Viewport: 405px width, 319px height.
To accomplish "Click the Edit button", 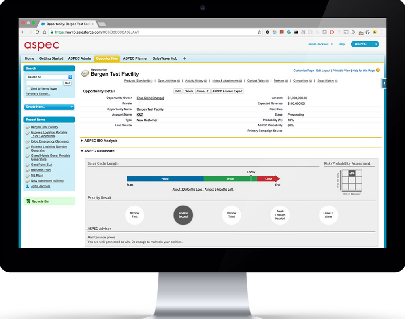I will tap(178, 91).
